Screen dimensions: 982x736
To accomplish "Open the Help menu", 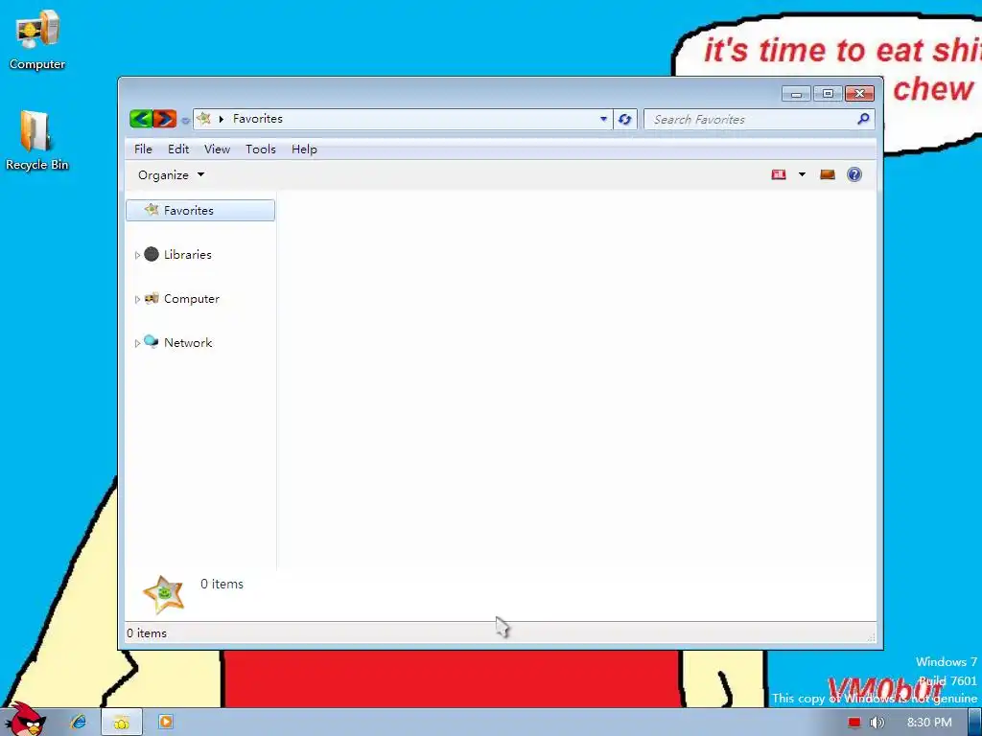I will coord(304,149).
